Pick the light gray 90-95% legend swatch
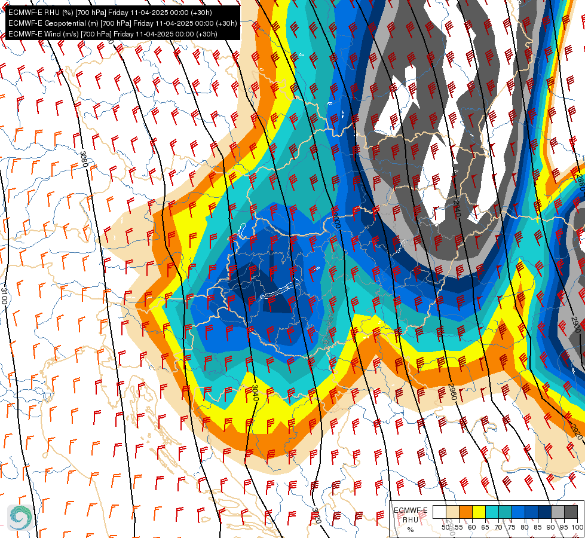 (x=558, y=512)
